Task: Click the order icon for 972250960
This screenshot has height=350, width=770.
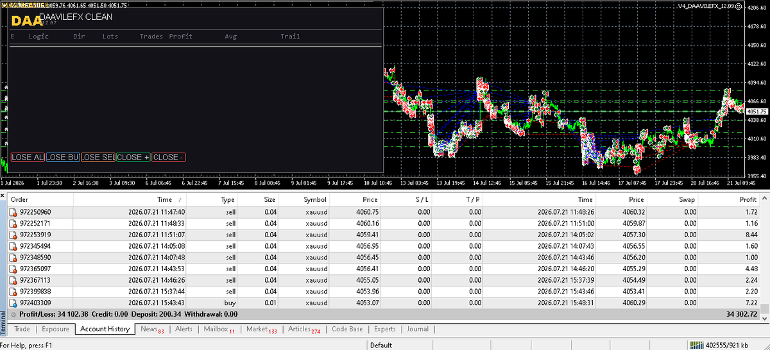Action: 13,212
